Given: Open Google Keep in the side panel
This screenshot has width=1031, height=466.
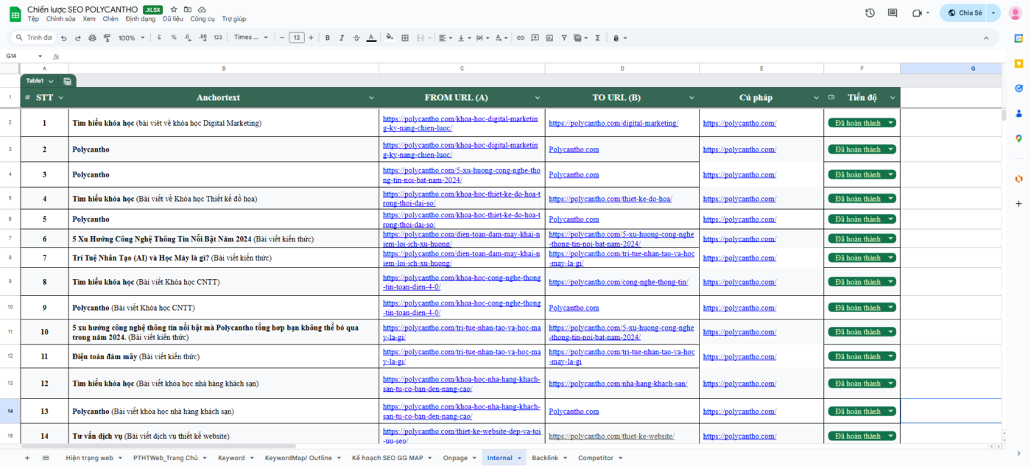Looking at the screenshot, I should tap(1018, 63).
